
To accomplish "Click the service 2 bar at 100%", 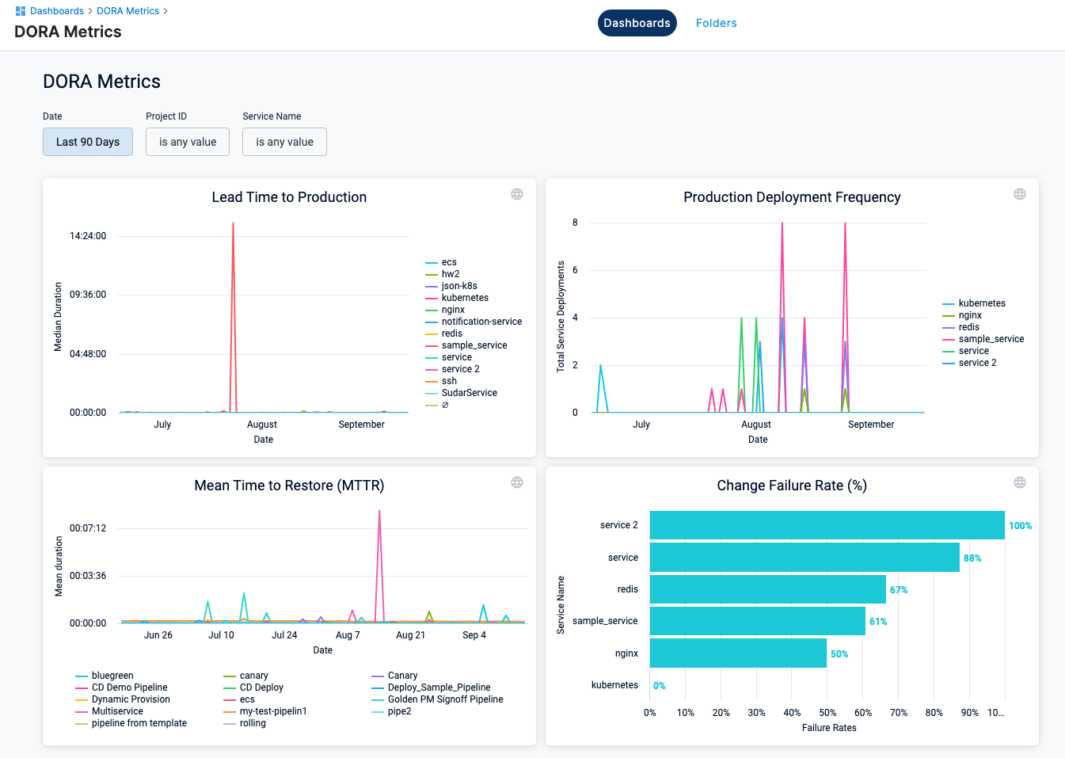I will tap(827, 525).
